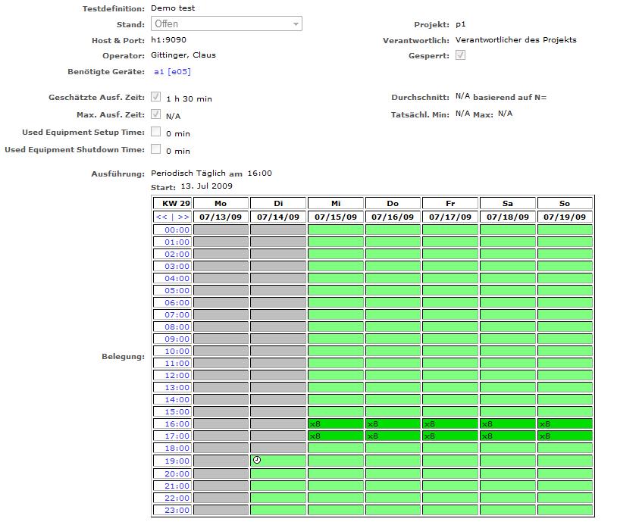The width and height of the screenshot is (639, 525).
Task: Toggle the Geschätzte Ausf. Zeit checkbox
Action: pyautogui.click(x=156, y=98)
